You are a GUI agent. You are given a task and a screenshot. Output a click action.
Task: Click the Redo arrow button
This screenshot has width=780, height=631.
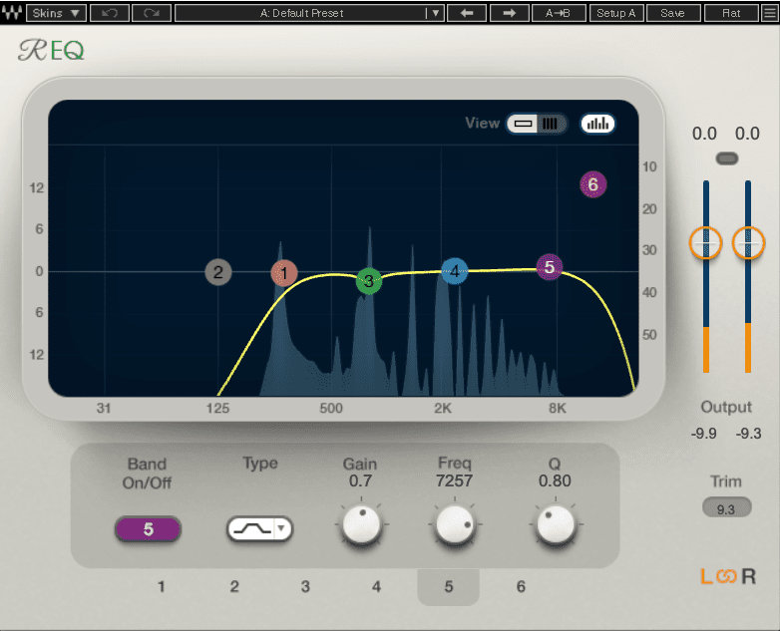pos(152,13)
